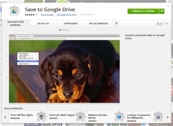The height and width of the screenshot is (126, 173).
Task: Click the green share icon button
Action: tap(162, 11)
